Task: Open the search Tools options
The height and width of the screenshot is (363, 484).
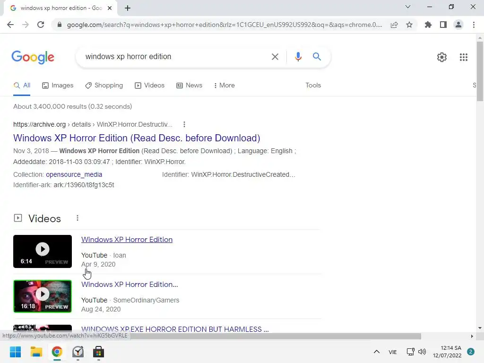Action: tap(313, 86)
